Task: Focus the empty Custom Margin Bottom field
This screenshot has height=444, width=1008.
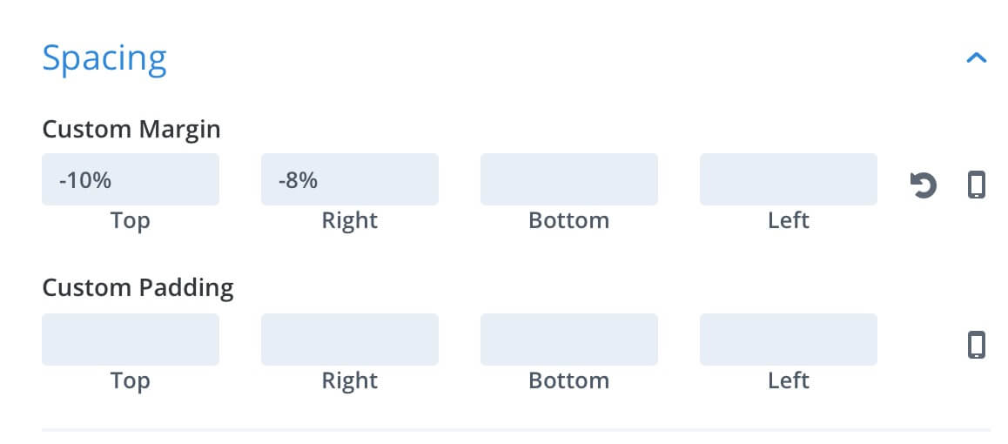Action: coord(569,179)
